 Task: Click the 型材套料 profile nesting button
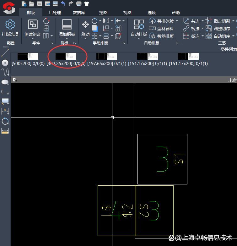tap(161, 29)
